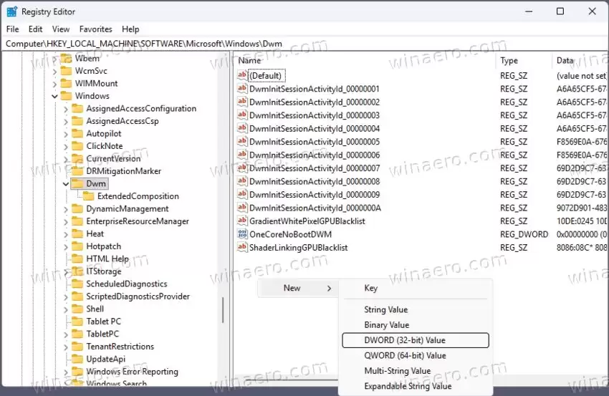Click the string icon beside (Default) value
This screenshot has width=609, height=396.
(x=242, y=75)
